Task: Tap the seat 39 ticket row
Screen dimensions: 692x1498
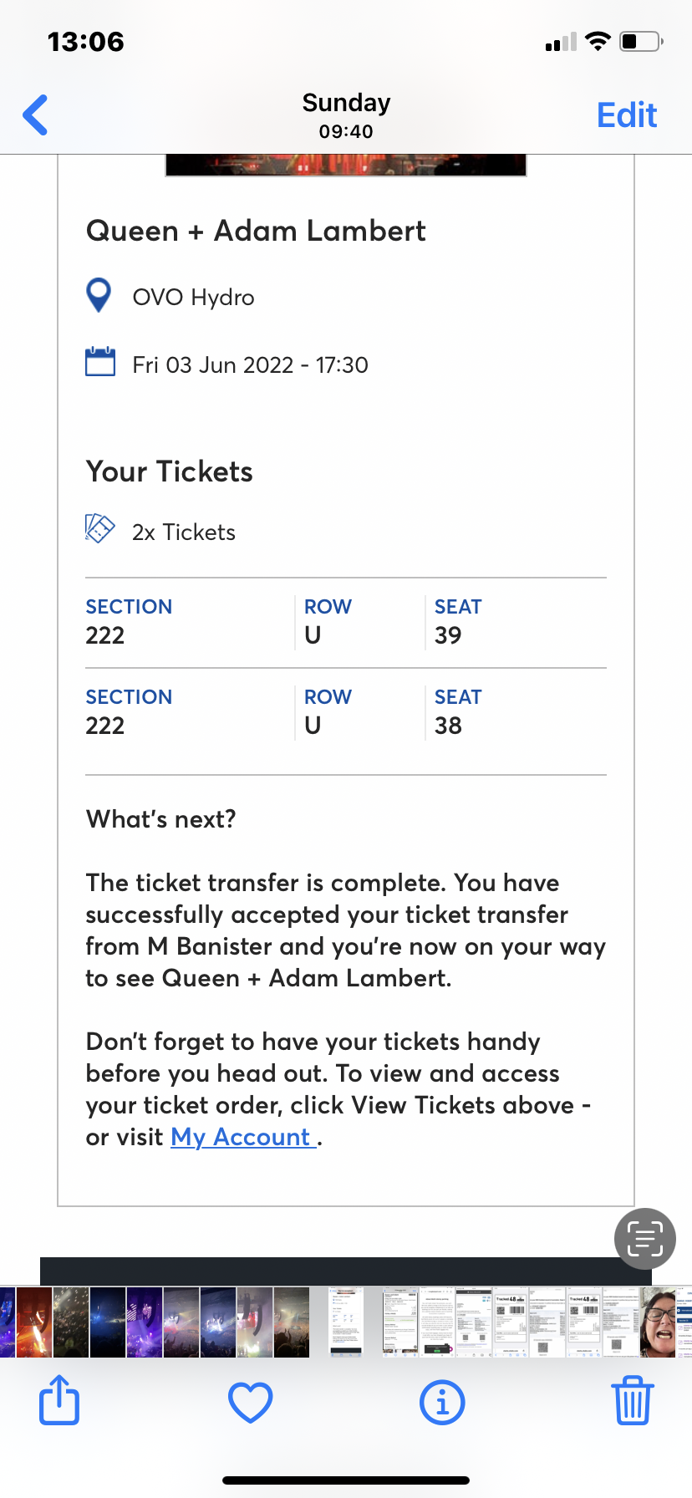Action: (x=346, y=623)
